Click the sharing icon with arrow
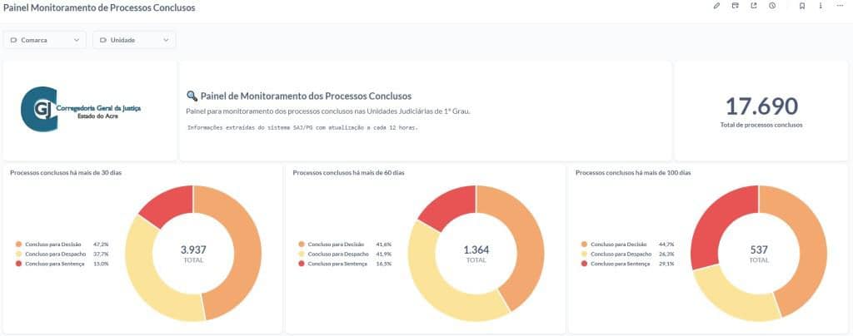Image resolution: width=853 pixels, height=336 pixels. point(754,6)
